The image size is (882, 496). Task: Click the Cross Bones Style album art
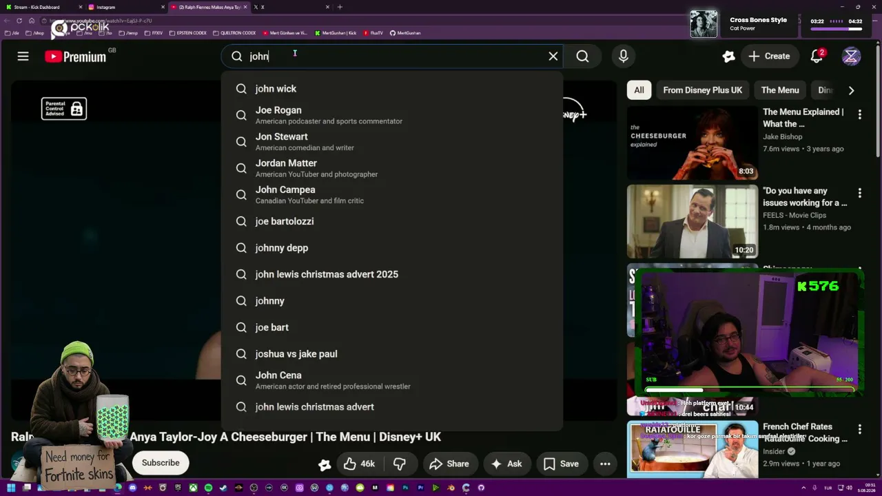704,24
